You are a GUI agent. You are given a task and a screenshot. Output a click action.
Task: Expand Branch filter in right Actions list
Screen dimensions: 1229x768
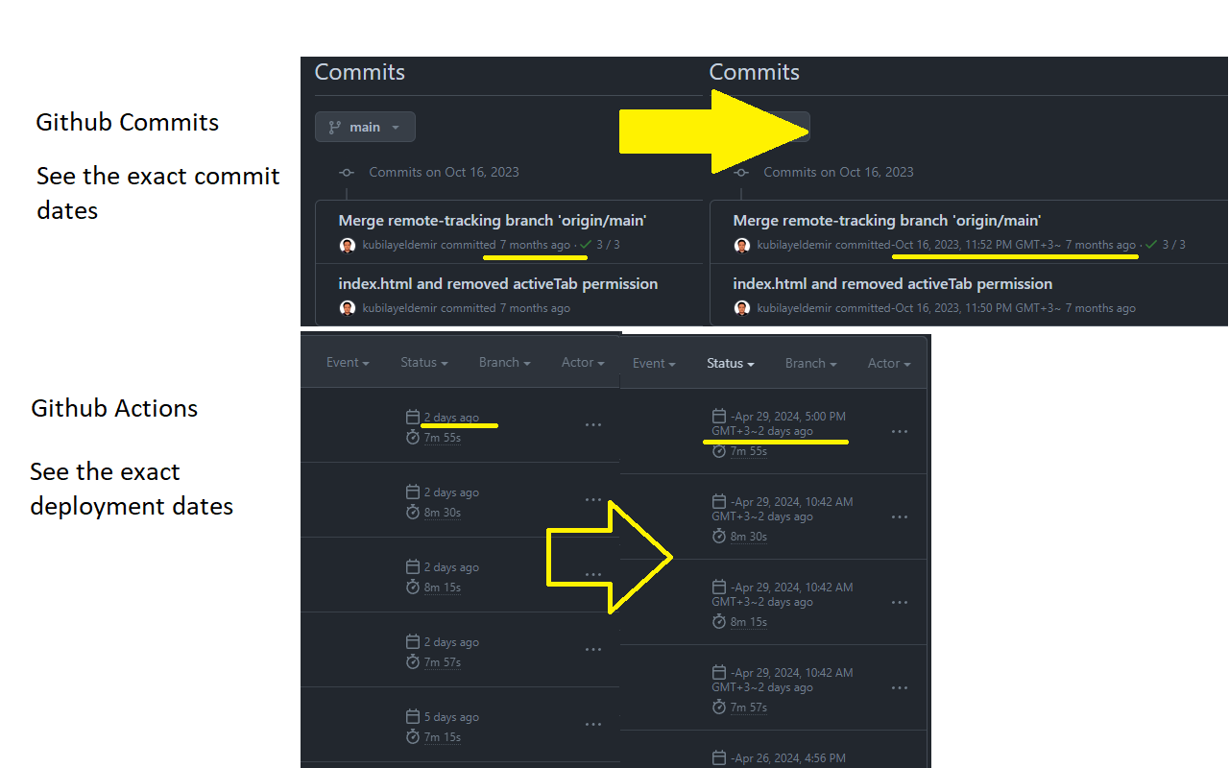click(x=811, y=364)
